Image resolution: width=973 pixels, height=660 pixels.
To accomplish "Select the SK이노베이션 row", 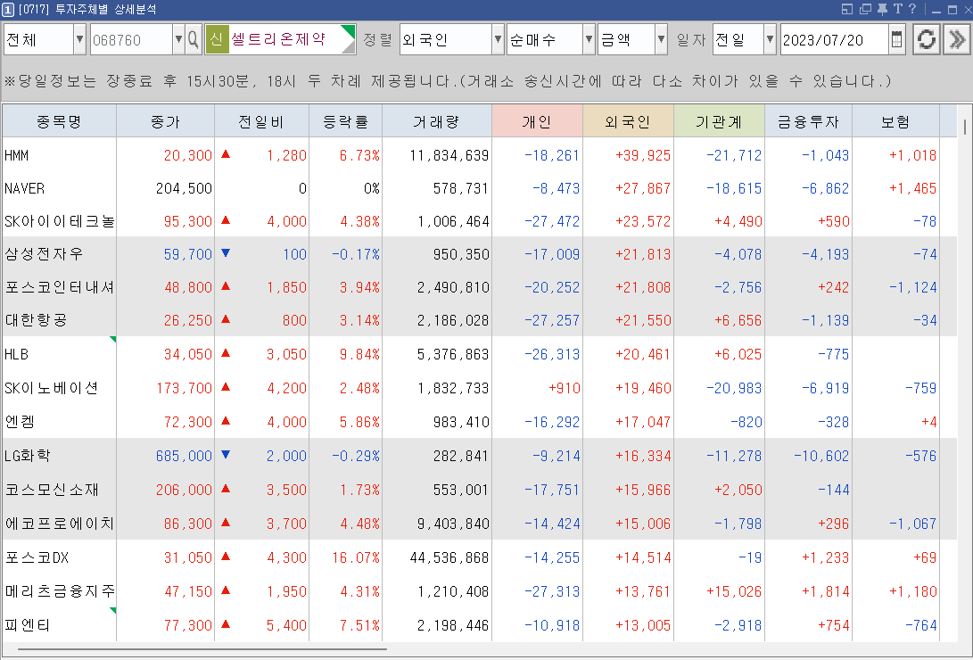I will pos(480,388).
